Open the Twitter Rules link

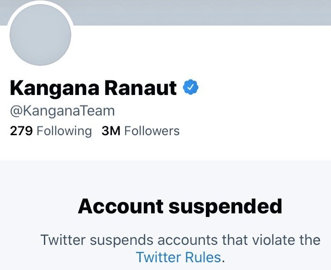tap(179, 257)
